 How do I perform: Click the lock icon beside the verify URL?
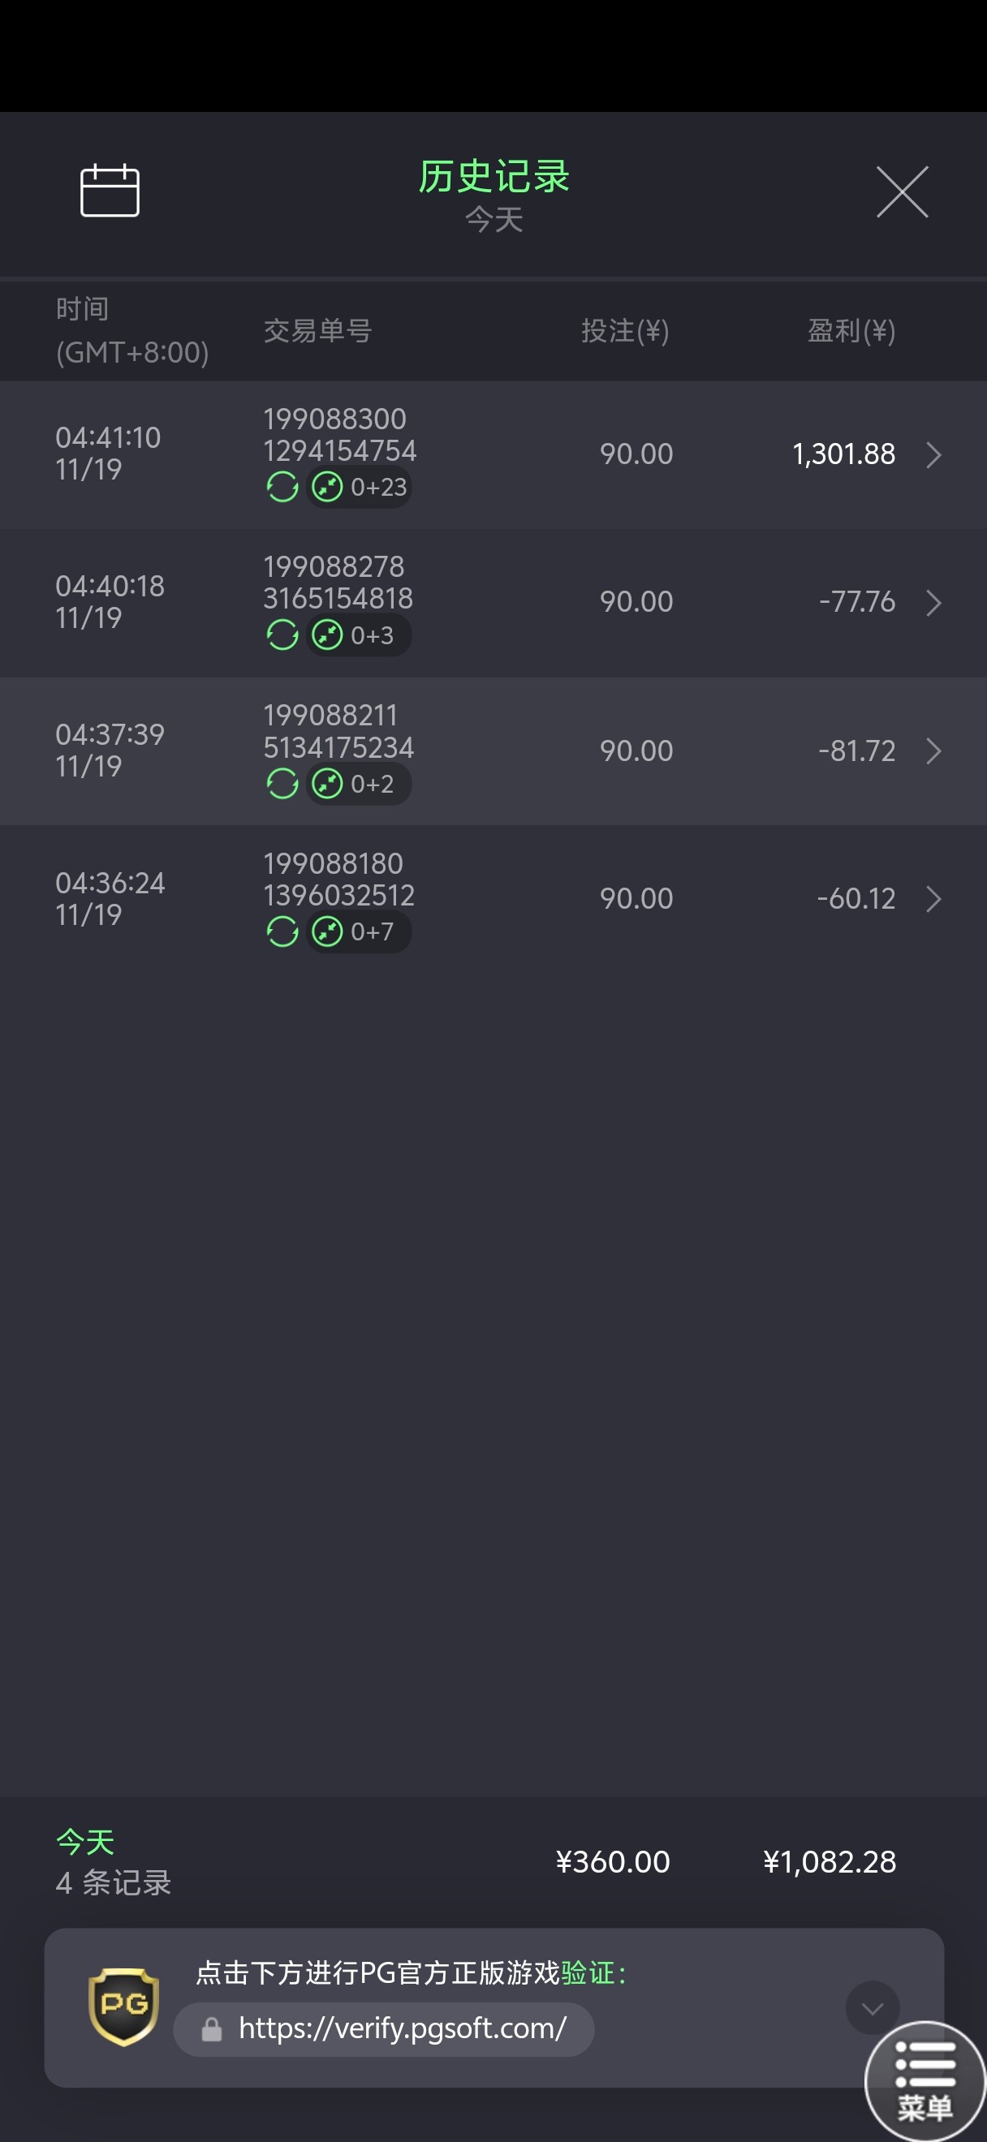[212, 2030]
